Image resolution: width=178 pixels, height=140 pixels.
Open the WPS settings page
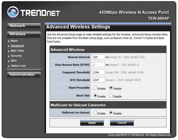click(x=14, y=61)
